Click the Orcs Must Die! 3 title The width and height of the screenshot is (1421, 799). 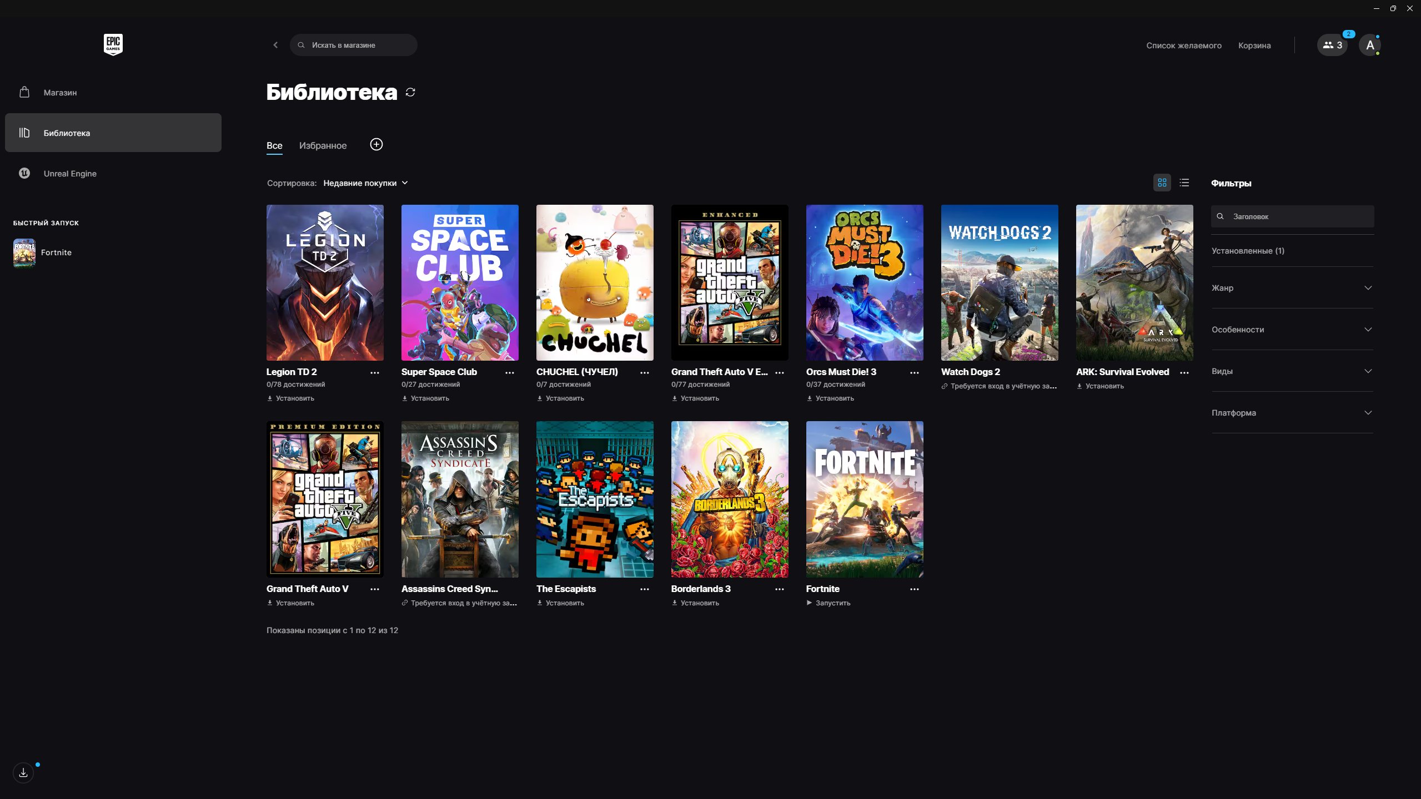point(841,372)
